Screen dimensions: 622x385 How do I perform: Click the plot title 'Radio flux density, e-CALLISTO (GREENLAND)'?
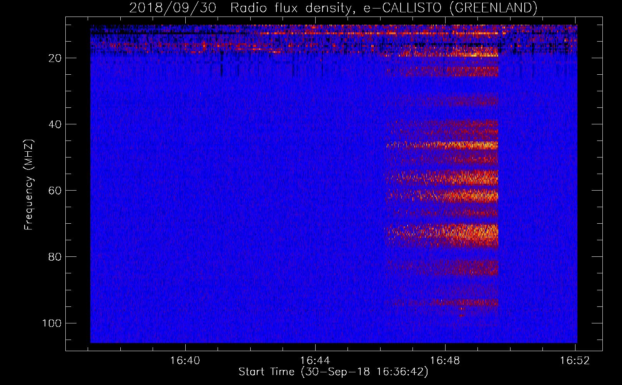click(x=384, y=8)
